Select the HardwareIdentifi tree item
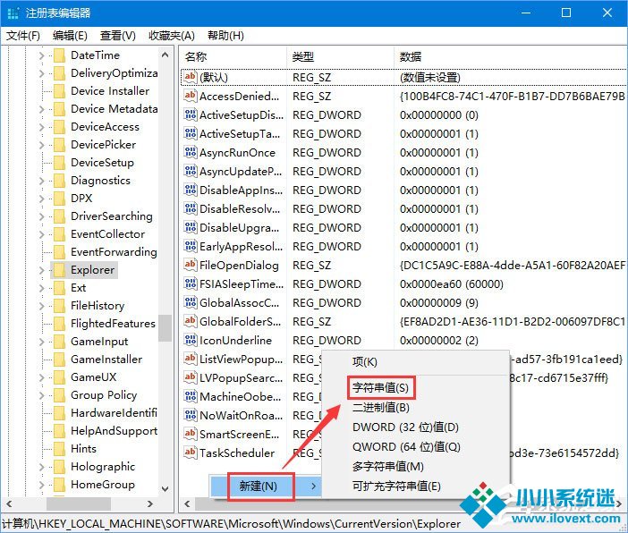Viewport: 628px width, 533px height. click(115, 413)
